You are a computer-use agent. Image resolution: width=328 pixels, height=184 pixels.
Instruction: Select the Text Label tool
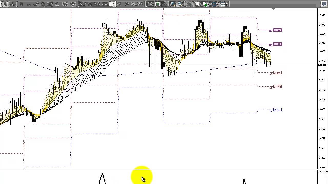(x=64, y=4)
